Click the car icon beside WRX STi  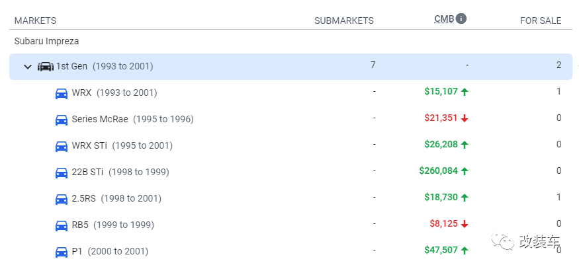62,146
